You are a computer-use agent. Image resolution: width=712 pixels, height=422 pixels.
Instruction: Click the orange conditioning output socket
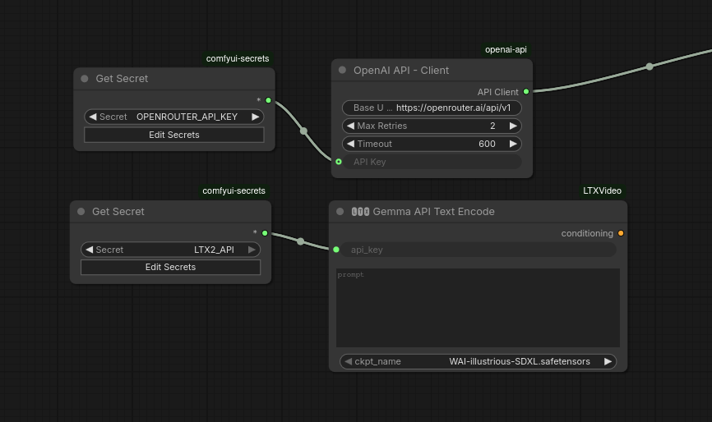point(621,233)
